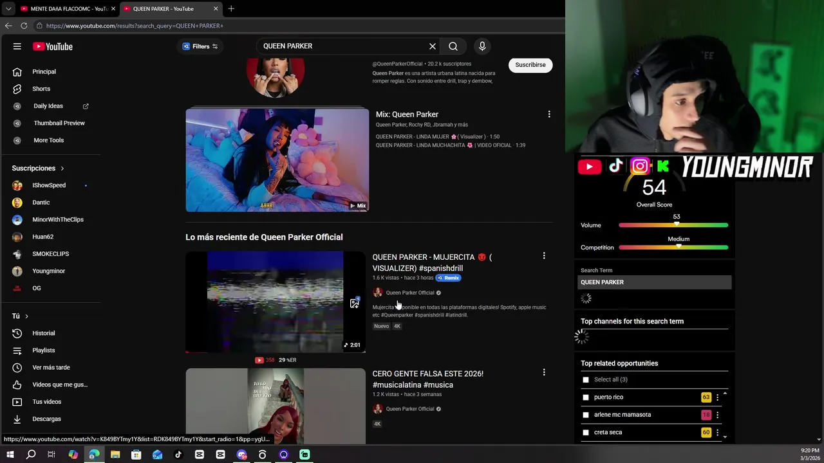Open Microsoft Store from the taskbar
824x463 pixels.
coord(136,455)
